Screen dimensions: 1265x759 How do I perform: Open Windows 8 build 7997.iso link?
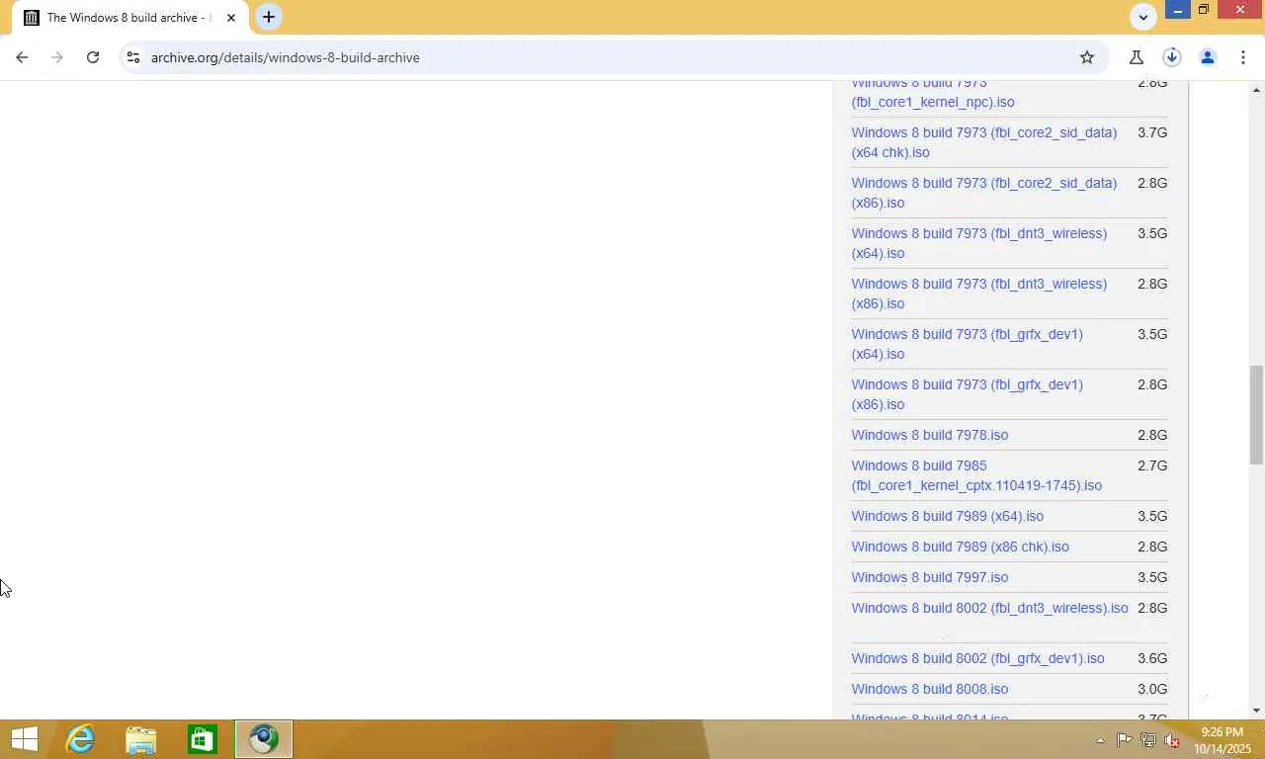[930, 577]
